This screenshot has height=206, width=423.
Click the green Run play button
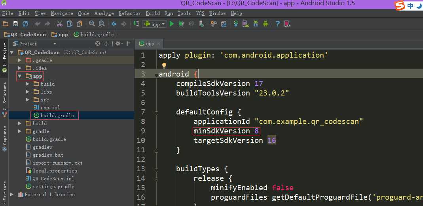pyautogui.click(x=172, y=24)
